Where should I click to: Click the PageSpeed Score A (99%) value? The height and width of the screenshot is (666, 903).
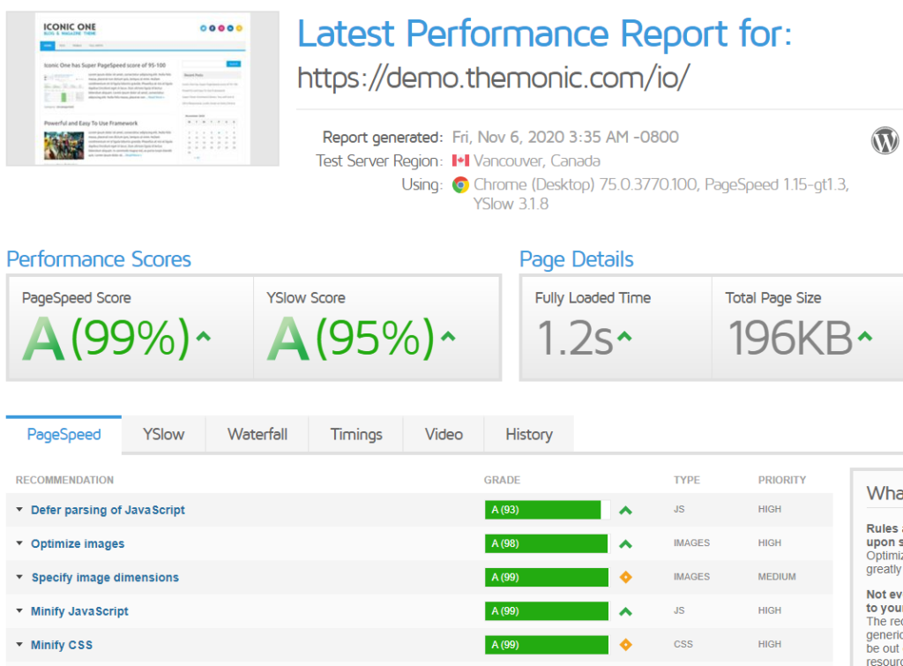106,338
